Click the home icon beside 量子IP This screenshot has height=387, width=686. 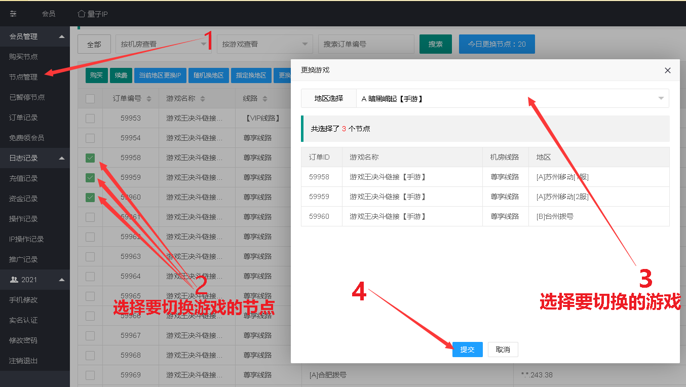click(x=81, y=14)
